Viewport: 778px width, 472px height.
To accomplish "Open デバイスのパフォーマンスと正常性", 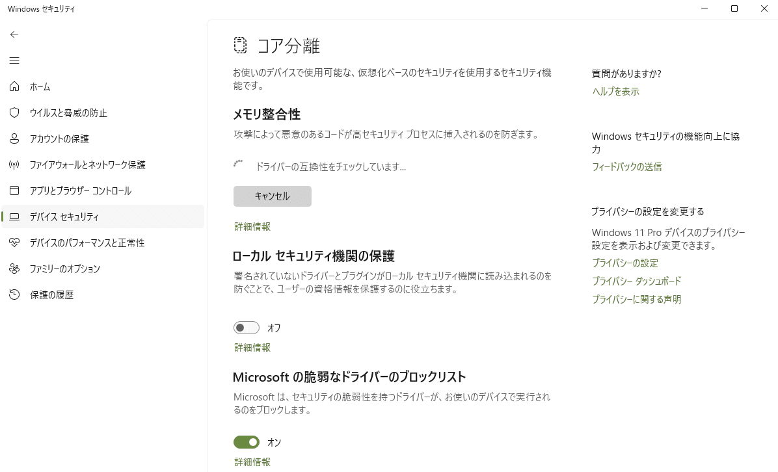I will click(103, 243).
